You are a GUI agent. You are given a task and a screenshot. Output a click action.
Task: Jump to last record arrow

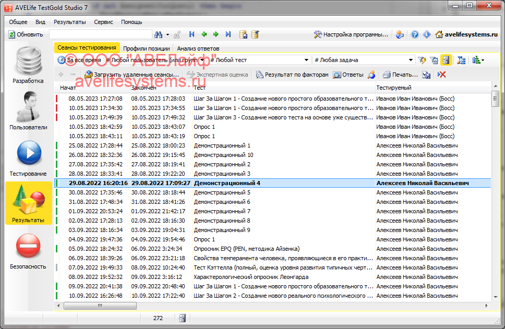click(228, 34)
